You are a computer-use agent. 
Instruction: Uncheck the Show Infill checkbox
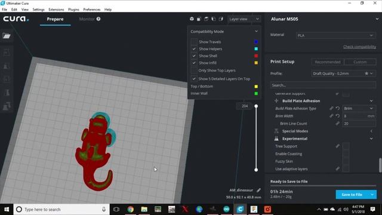194,63
